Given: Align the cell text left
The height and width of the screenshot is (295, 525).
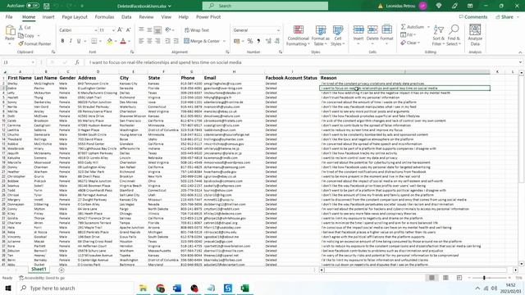Looking at the screenshot, I should 141,41.
